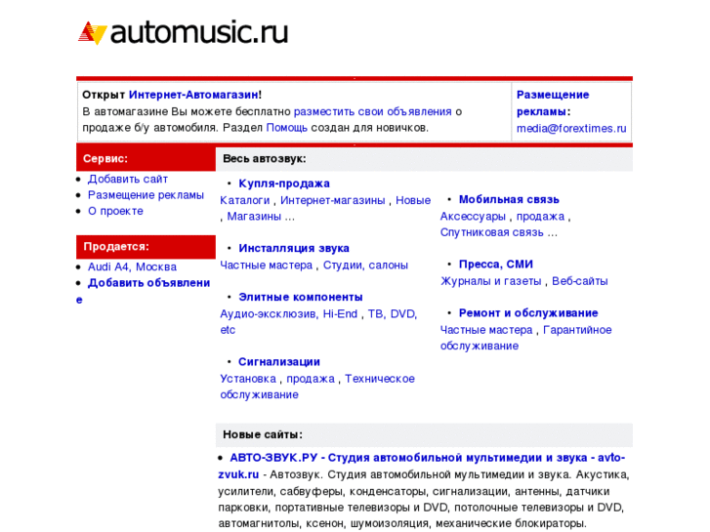This screenshot has width=710, height=532.
Task: Open the Новые subcategory link
Action: tap(413, 200)
